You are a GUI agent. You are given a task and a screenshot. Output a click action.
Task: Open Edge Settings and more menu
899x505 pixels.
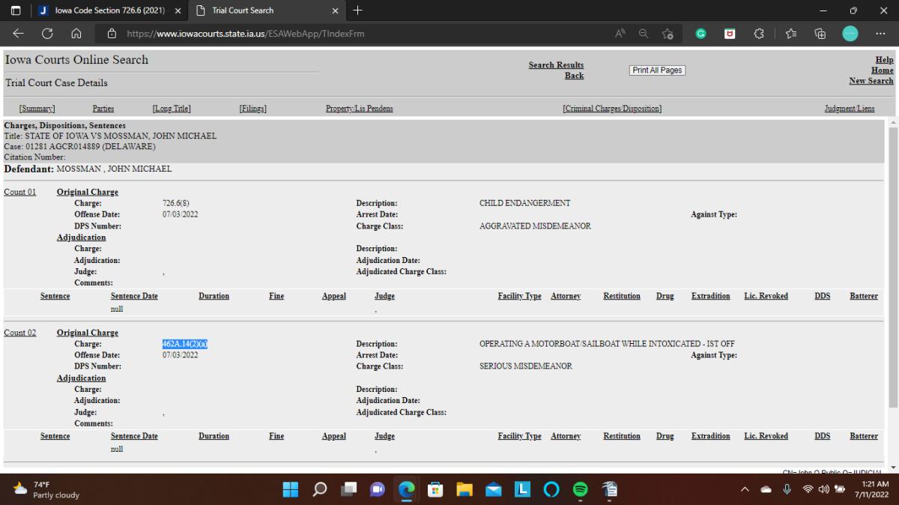[x=880, y=34]
